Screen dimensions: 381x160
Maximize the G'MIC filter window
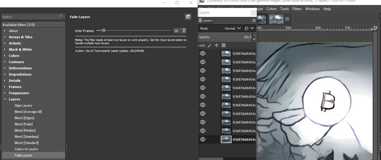click(x=177, y=3)
